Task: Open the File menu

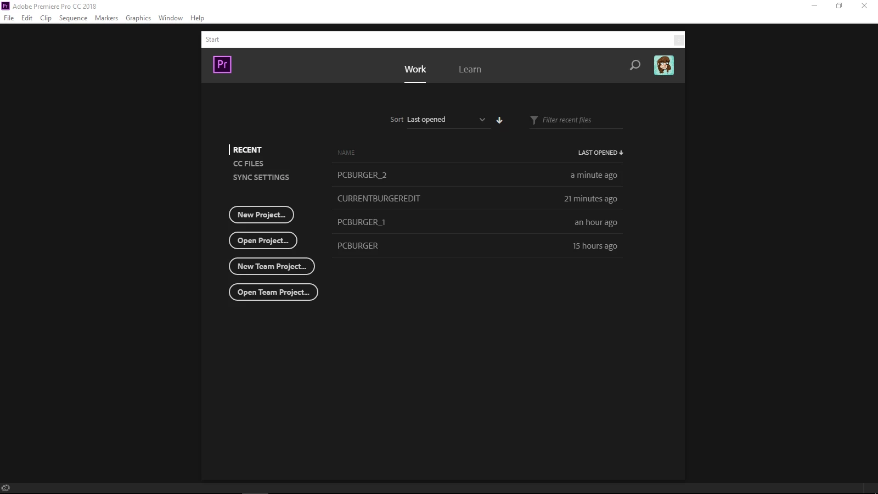Action: click(9, 18)
